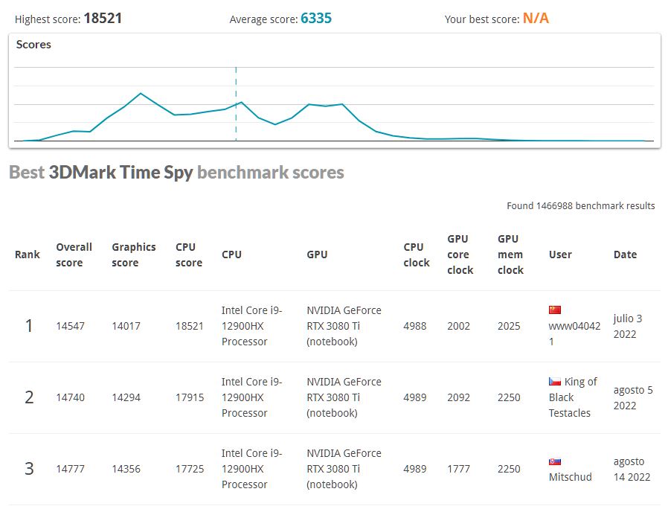This screenshot has width=668, height=509.
Task: Click overall score 14547 in rank 1 row
Action: pyautogui.click(x=70, y=326)
